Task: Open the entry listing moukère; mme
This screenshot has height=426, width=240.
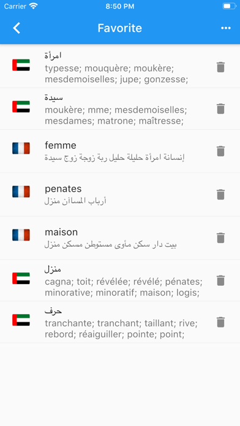Action: coord(120,109)
